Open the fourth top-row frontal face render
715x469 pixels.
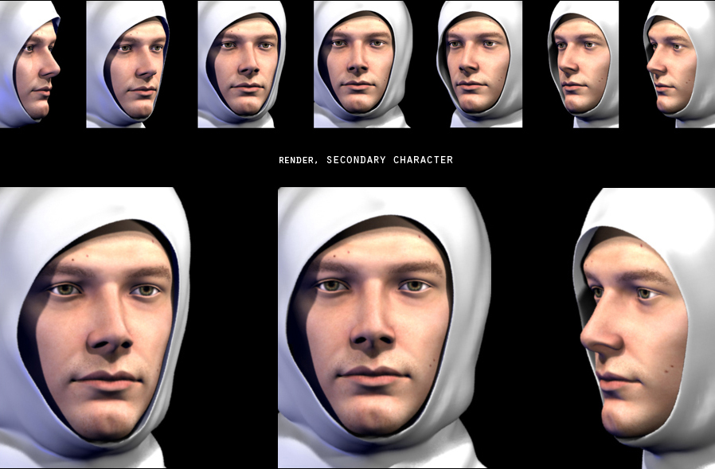[x=363, y=64]
